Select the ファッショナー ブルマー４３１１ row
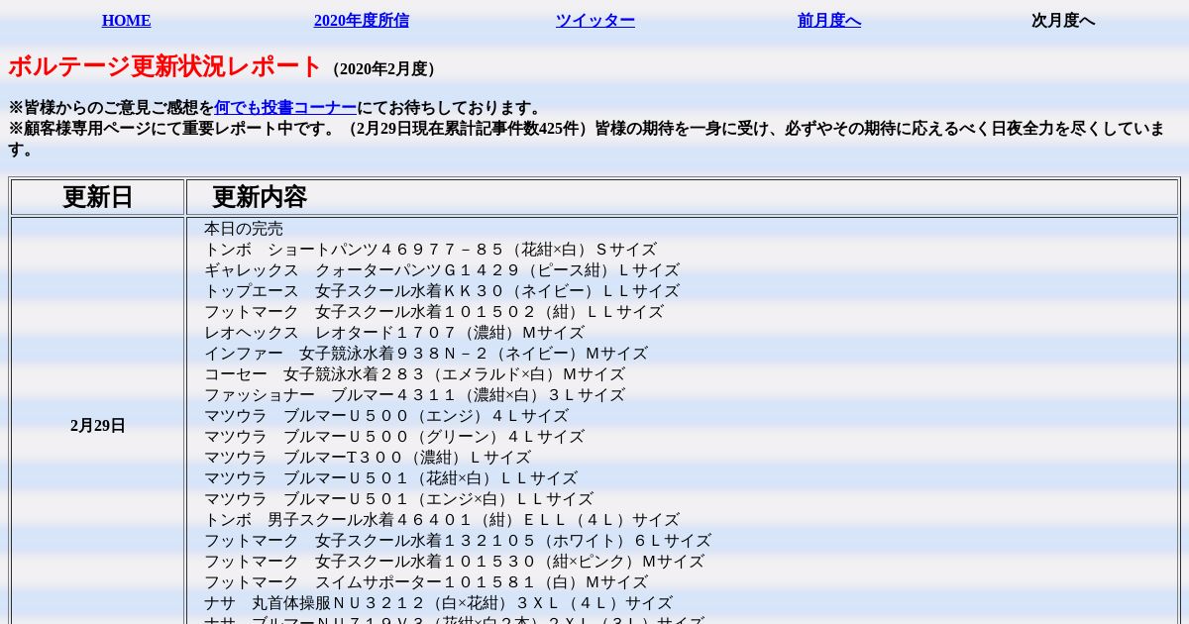This screenshot has height=624, width=1189. point(414,395)
